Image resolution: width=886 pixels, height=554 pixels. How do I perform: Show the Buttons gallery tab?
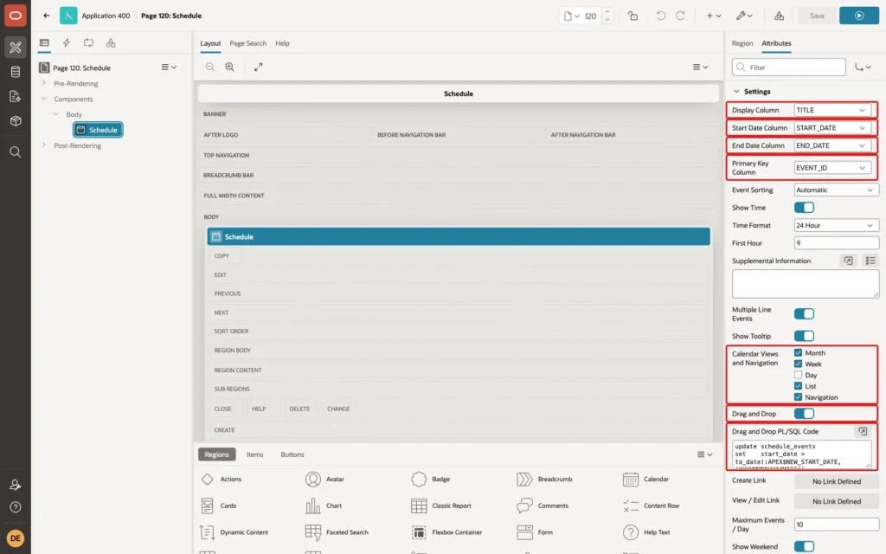click(292, 454)
